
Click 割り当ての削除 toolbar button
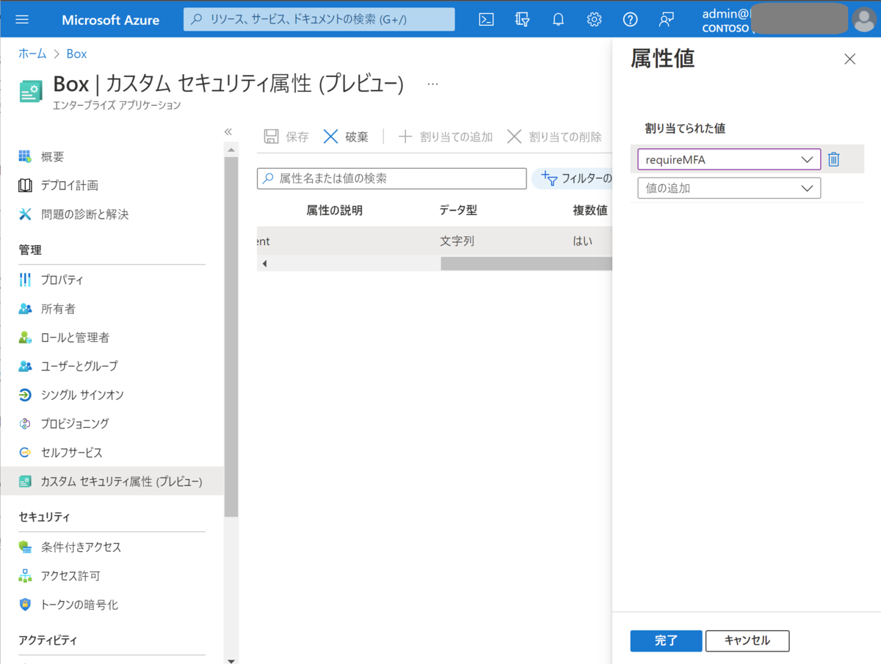(x=554, y=136)
